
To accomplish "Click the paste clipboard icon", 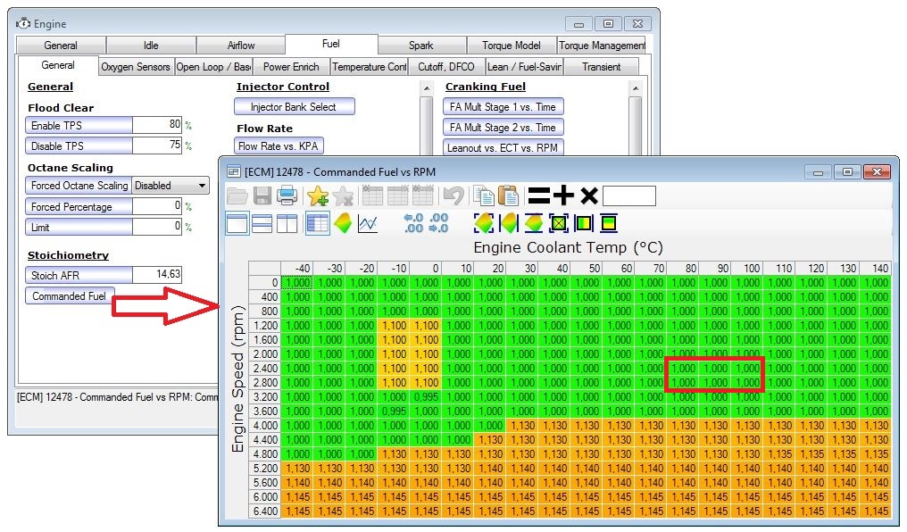I will (x=508, y=196).
